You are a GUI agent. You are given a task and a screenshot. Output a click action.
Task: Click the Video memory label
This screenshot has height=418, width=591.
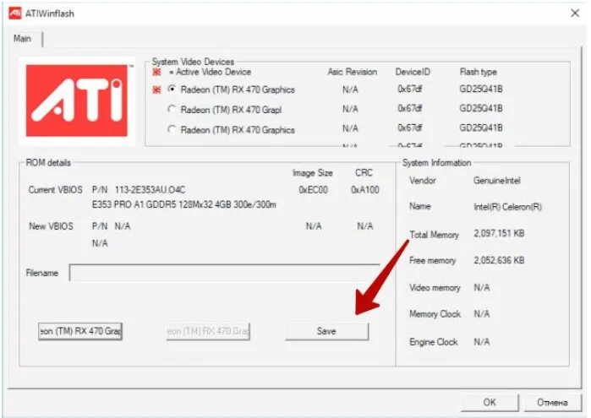[x=435, y=288]
